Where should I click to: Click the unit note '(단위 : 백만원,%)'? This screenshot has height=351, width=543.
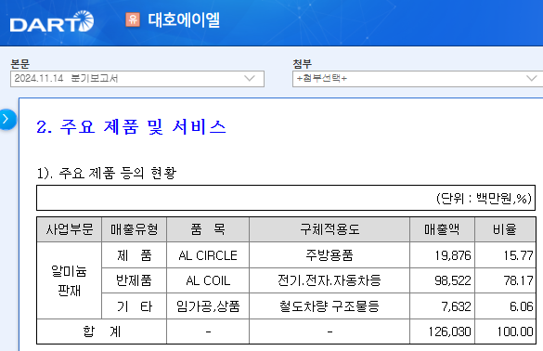click(x=484, y=199)
